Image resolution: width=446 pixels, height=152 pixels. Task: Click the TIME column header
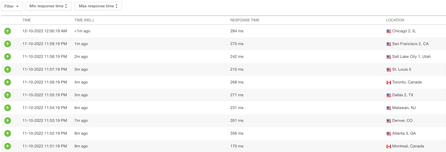point(27,20)
